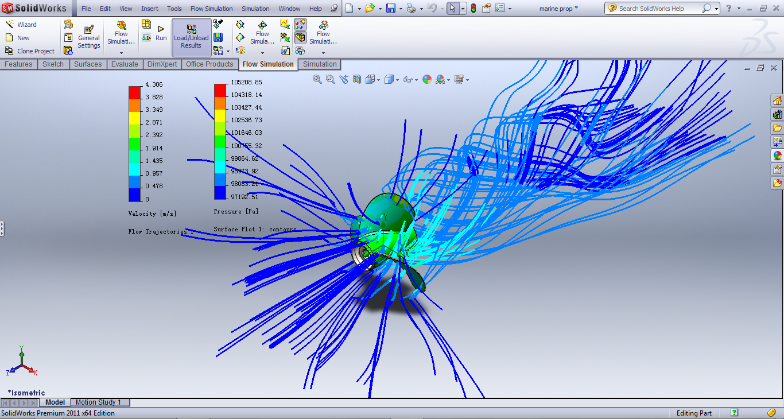Click the Apply Scene icon
This screenshot has height=419, width=784.
[x=440, y=79]
